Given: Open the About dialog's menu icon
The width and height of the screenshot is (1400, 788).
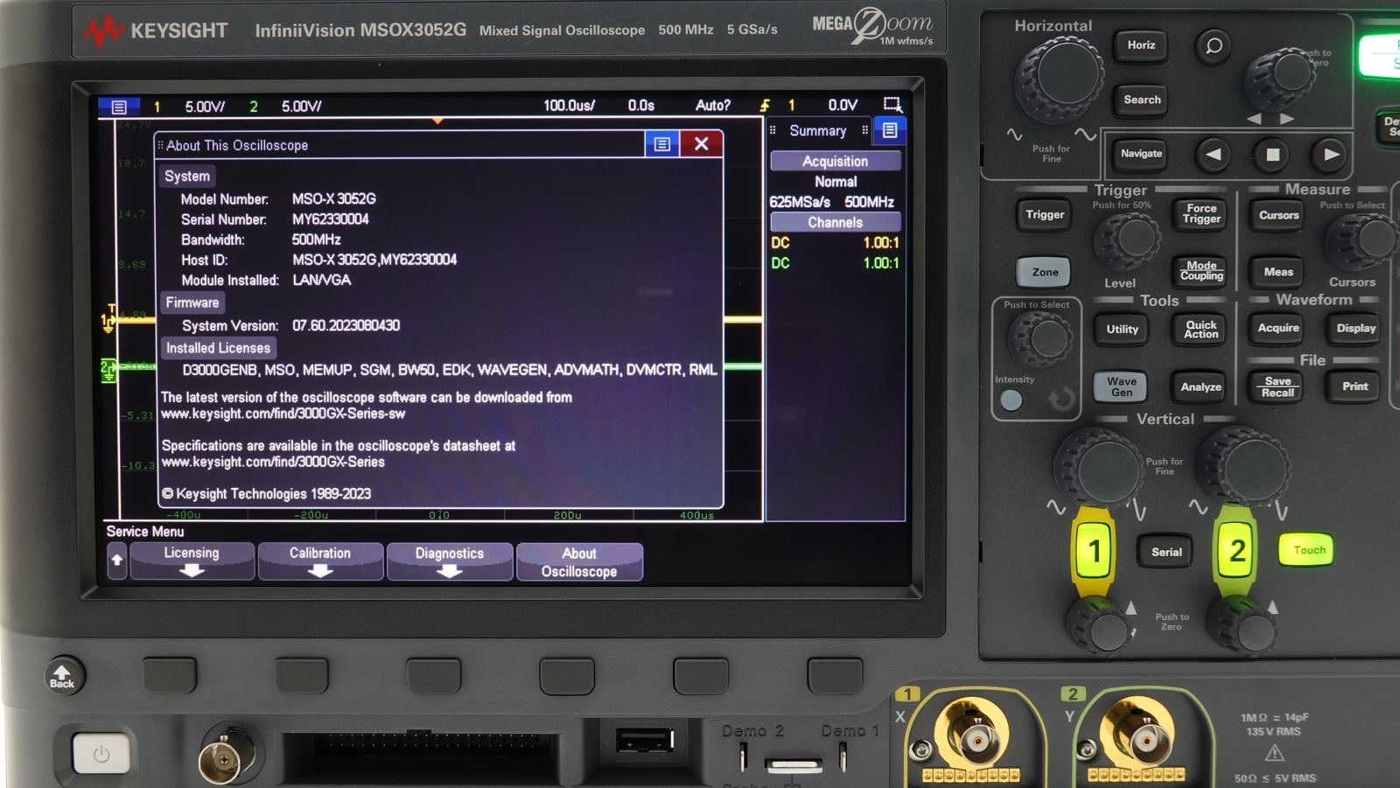Looking at the screenshot, I should pos(662,144).
